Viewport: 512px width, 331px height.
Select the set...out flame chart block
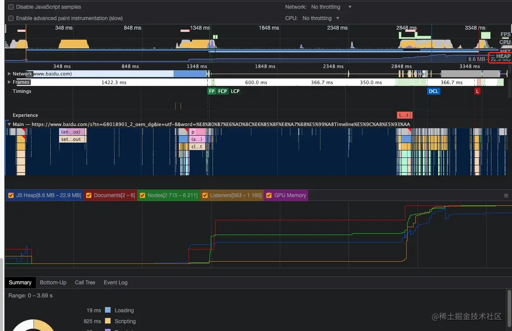pyautogui.click(x=72, y=139)
